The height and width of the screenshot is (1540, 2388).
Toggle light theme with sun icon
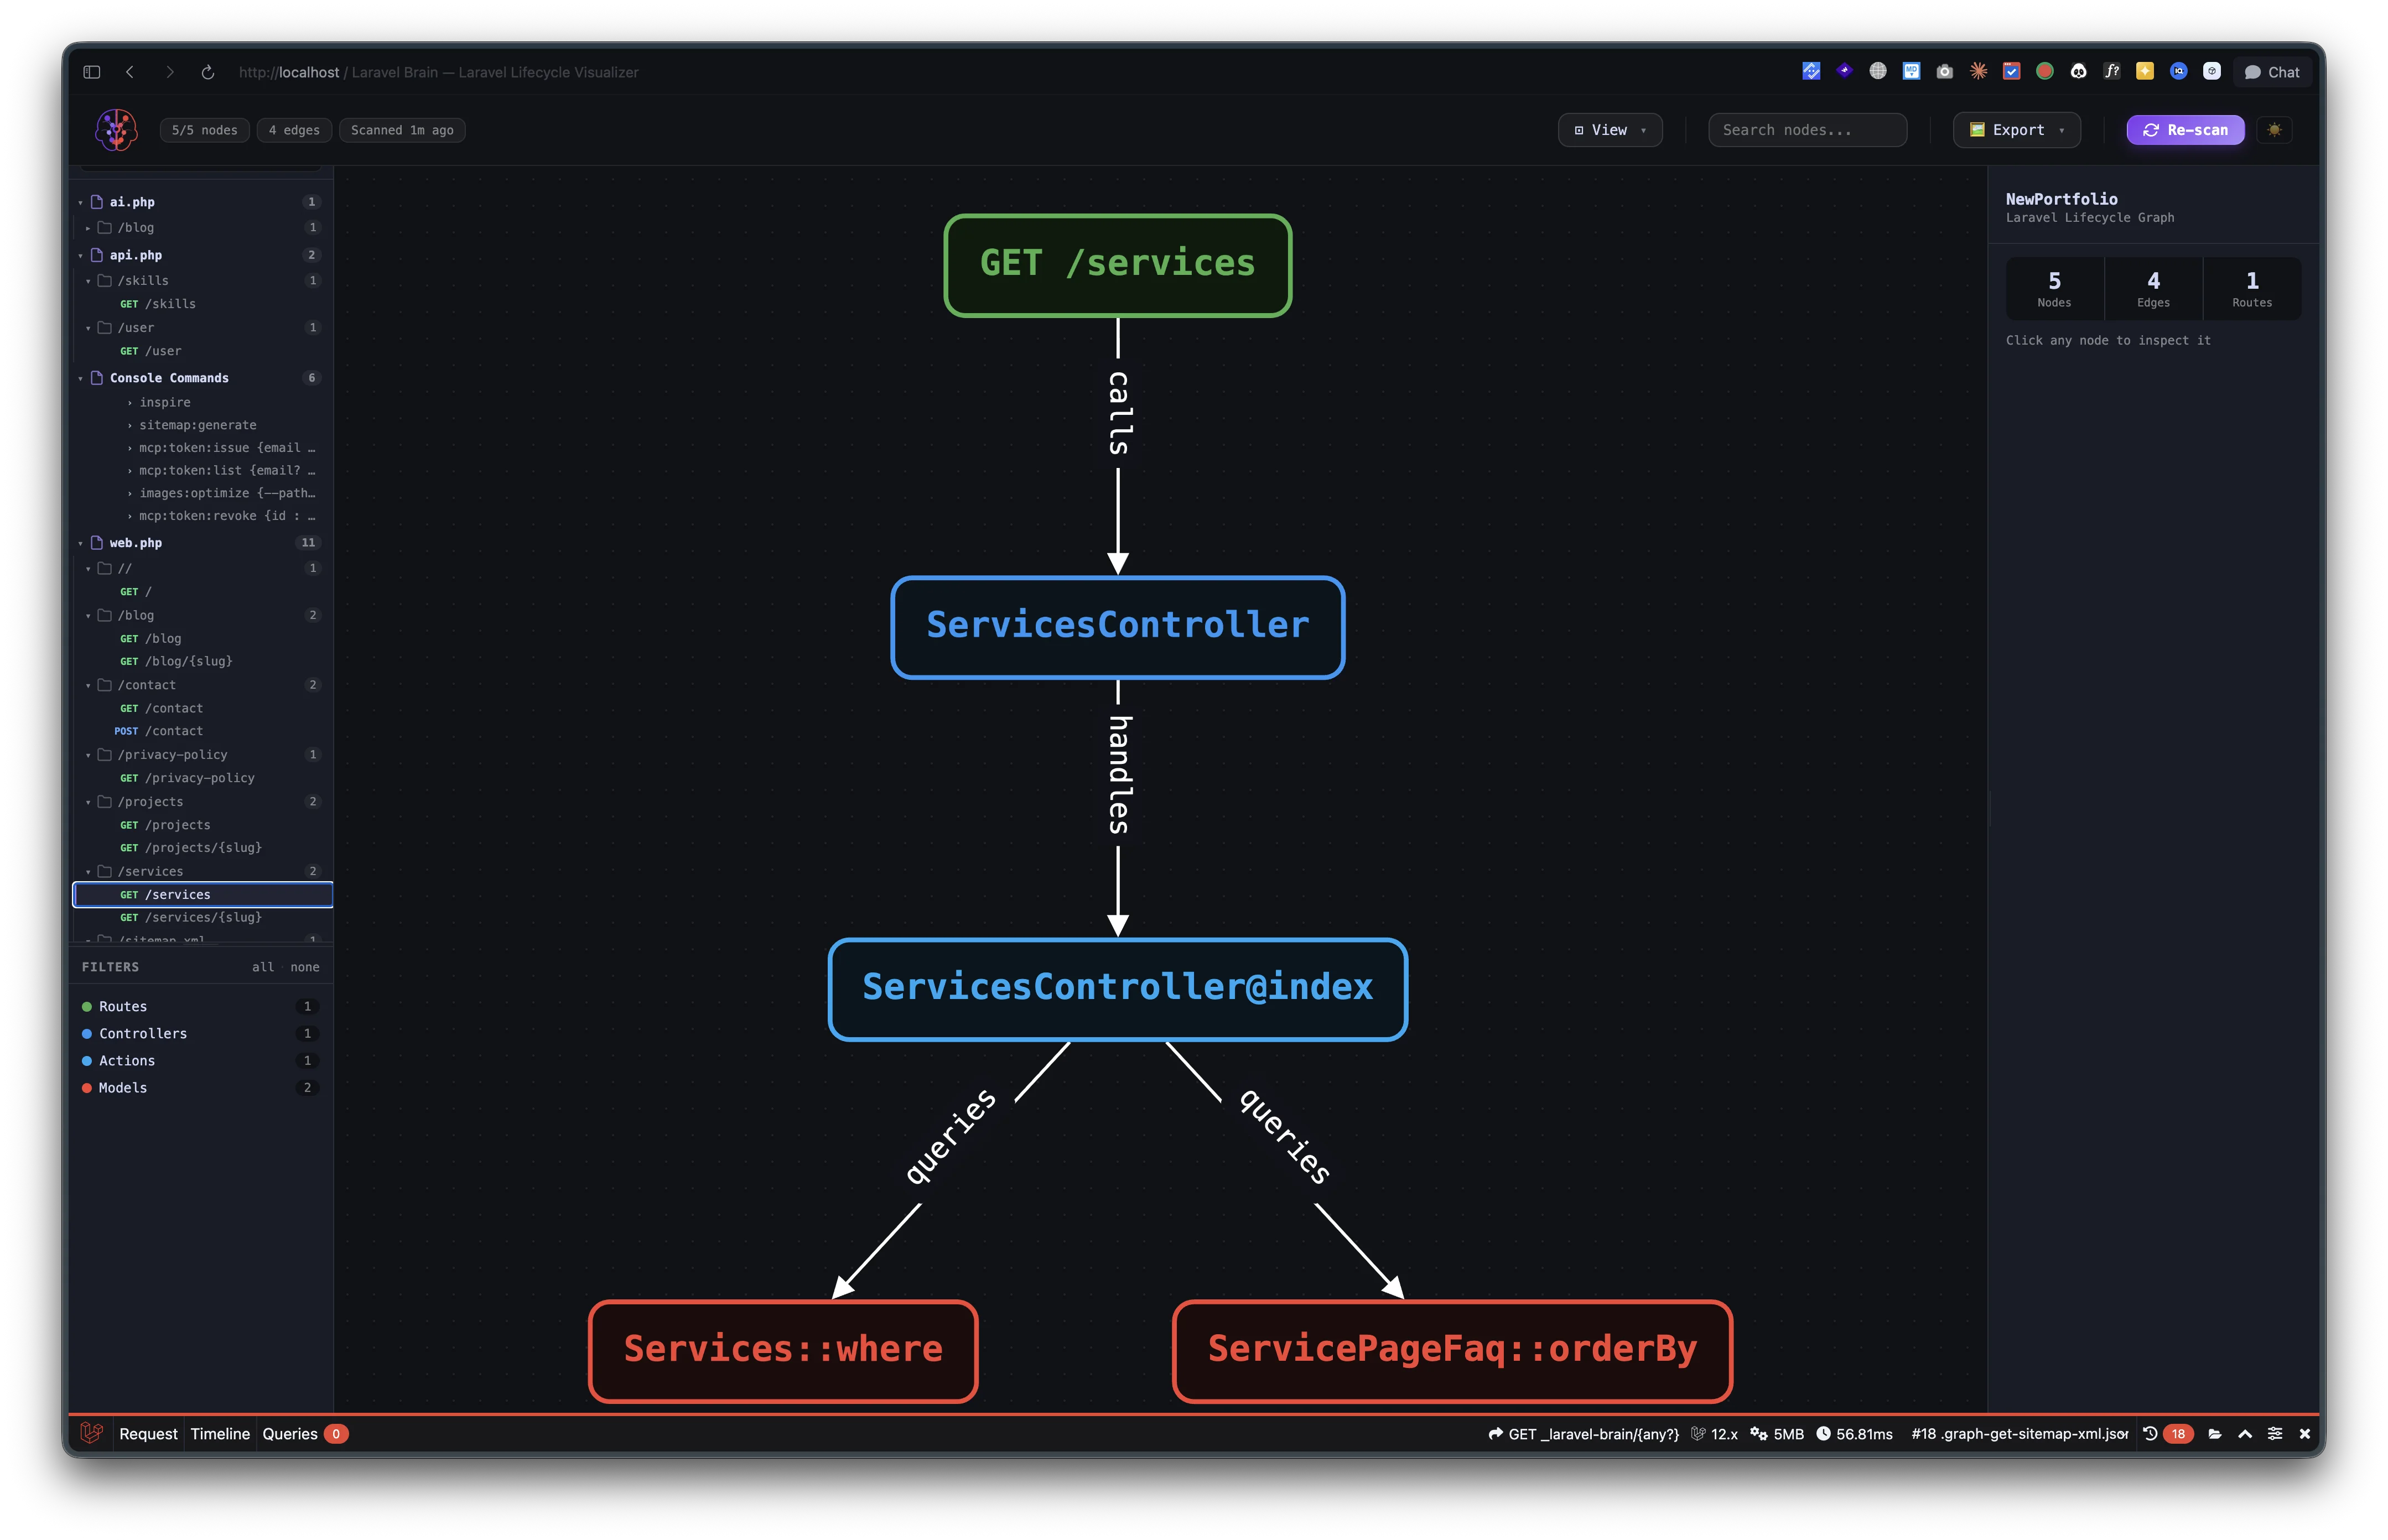tap(2274, 130)
